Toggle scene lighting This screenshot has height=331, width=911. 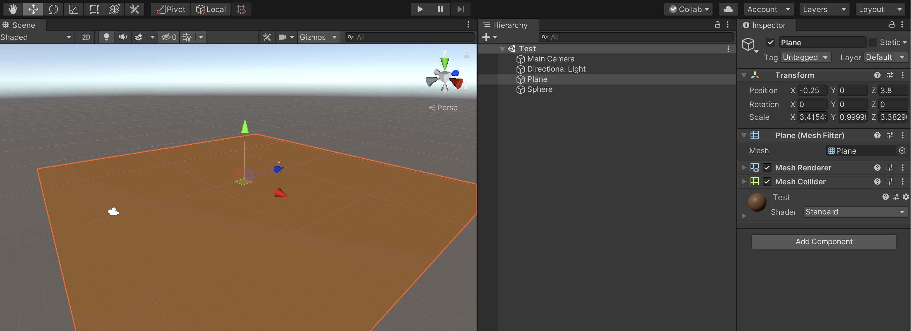[x=106, y=37]
